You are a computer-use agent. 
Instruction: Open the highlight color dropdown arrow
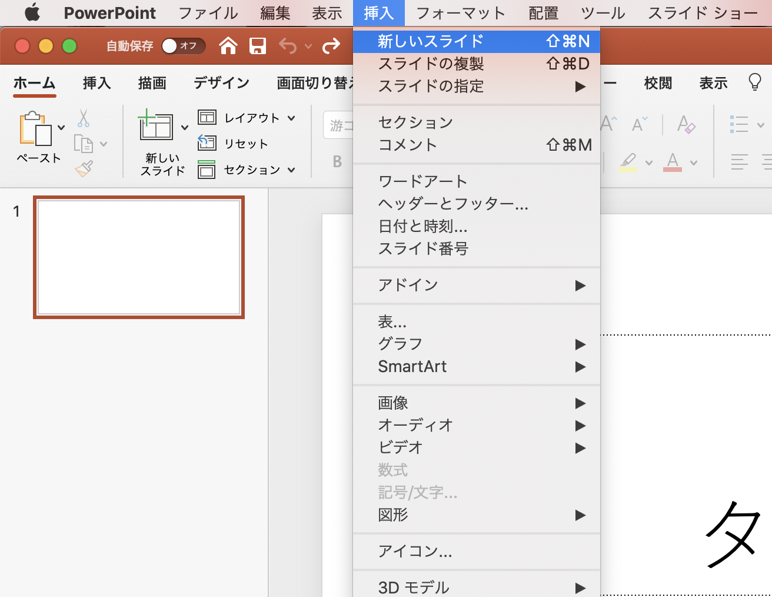tap(649, 162)
